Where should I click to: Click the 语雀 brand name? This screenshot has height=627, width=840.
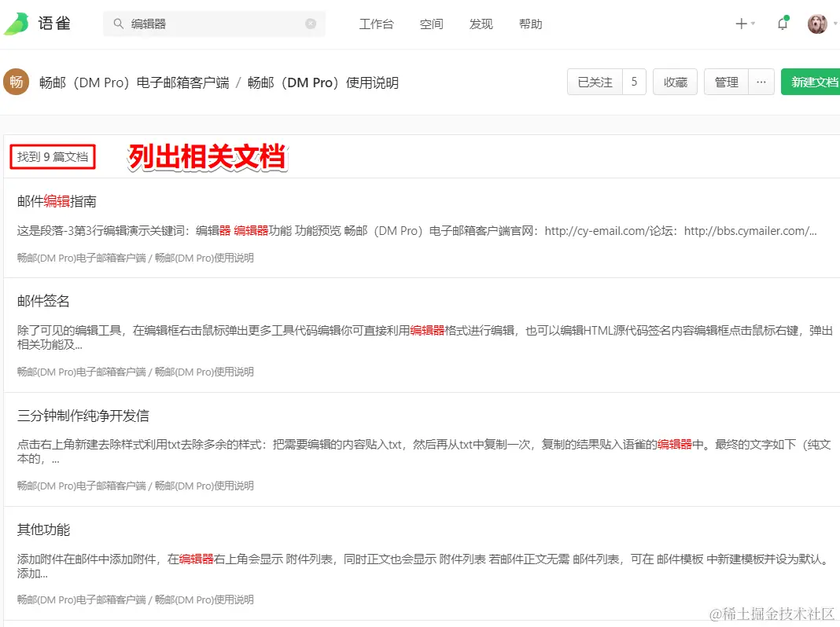pos(54,24)
